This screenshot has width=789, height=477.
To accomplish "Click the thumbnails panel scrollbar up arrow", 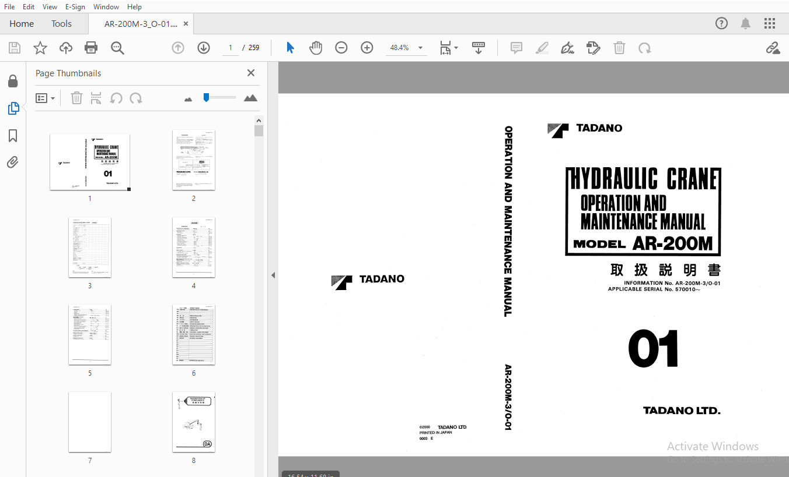I will 259,120.
